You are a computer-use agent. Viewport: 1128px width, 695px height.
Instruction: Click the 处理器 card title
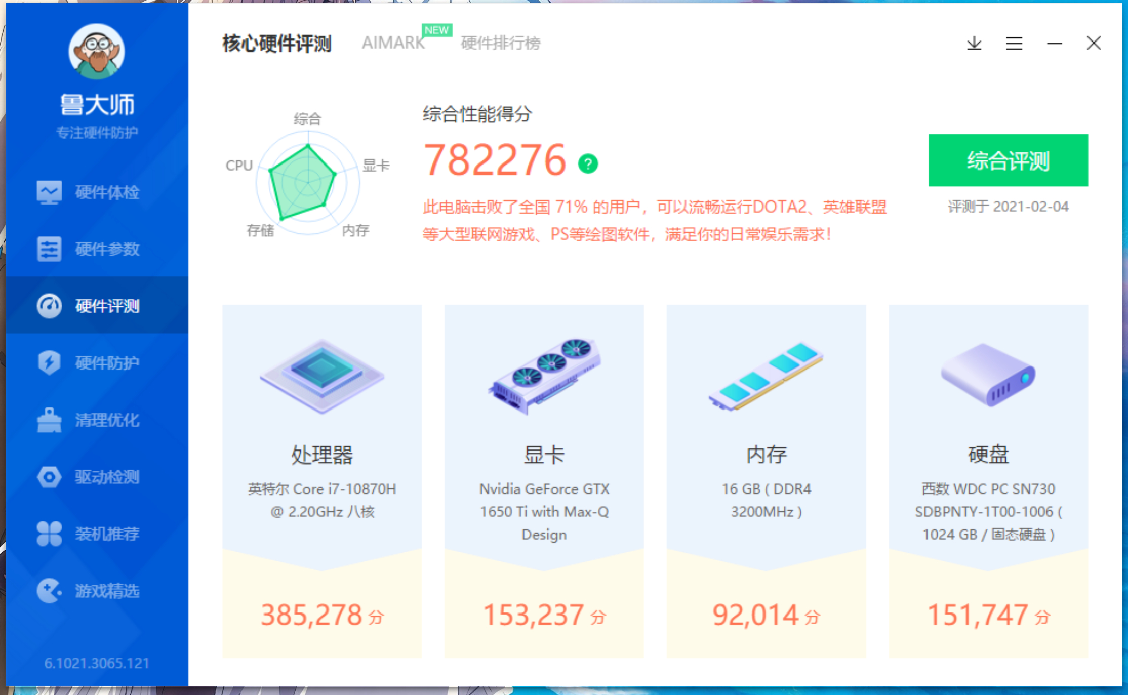pos(322,455)
